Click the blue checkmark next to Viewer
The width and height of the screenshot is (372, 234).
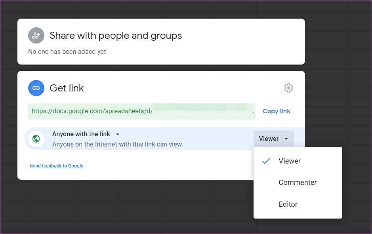(x=266, y=161)
